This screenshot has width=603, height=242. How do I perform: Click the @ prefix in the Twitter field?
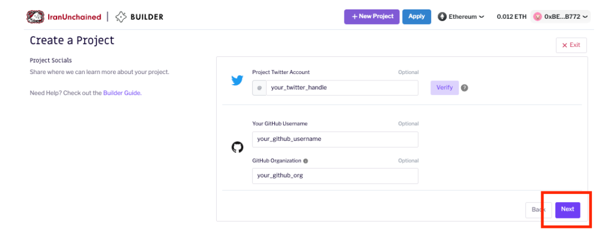[x=259, y=88]
